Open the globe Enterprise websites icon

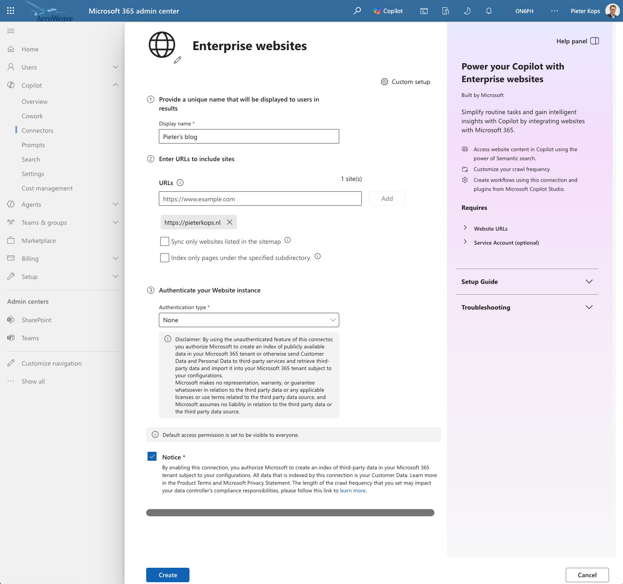(162, 45)
